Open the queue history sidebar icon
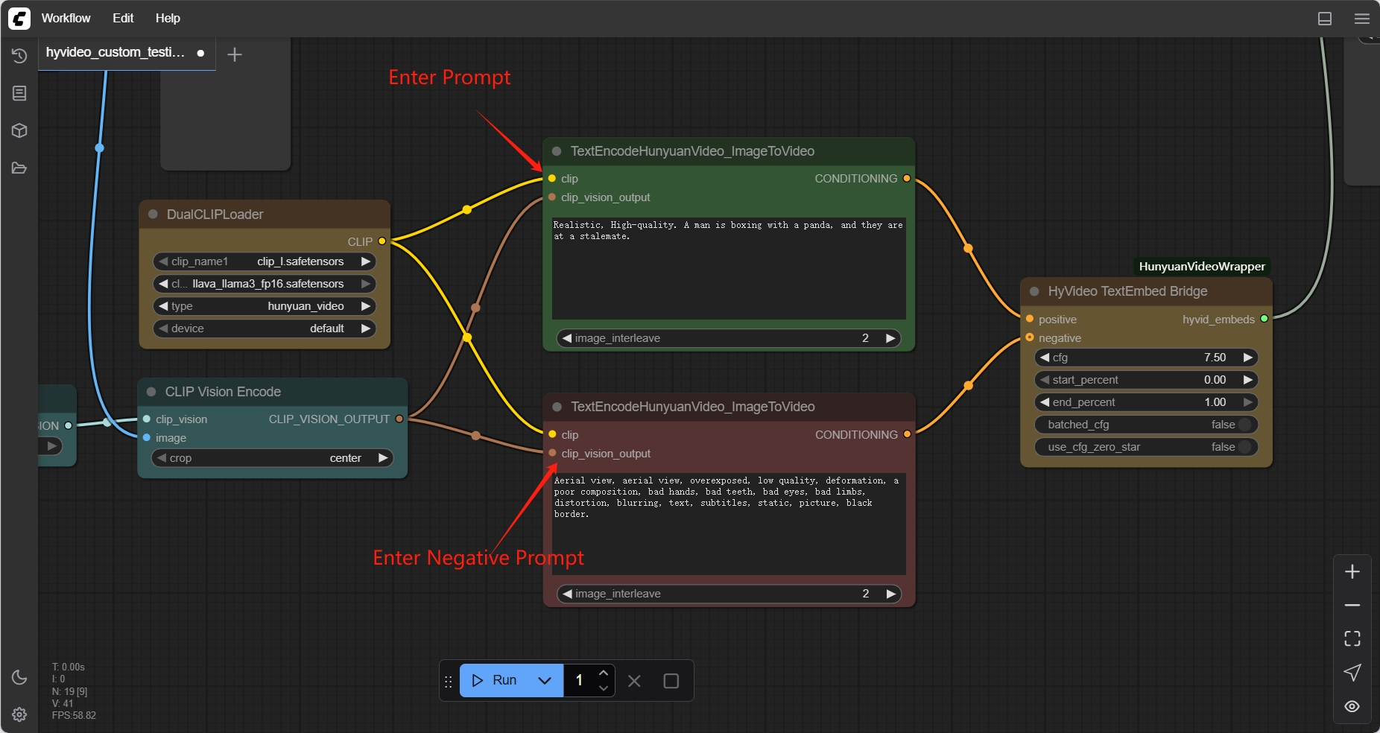Viewport: 1380px width, 733px height. 19,56
